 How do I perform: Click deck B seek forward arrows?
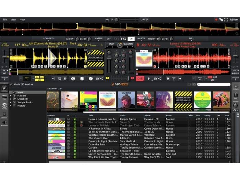(x=180, y=79)
